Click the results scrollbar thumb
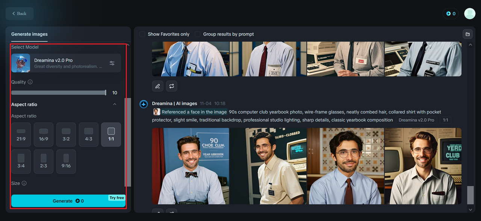The image size is (481, 221). [x=470, y=195]
